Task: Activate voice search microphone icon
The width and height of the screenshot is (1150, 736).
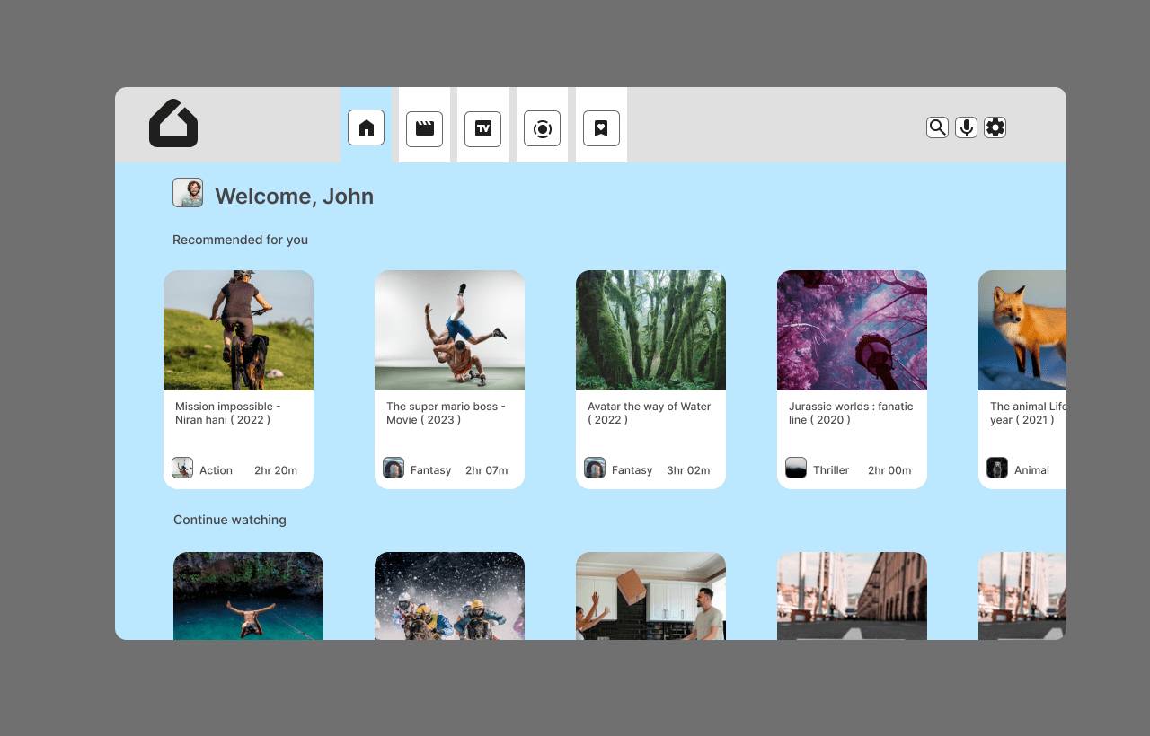Action: (966, 127)
